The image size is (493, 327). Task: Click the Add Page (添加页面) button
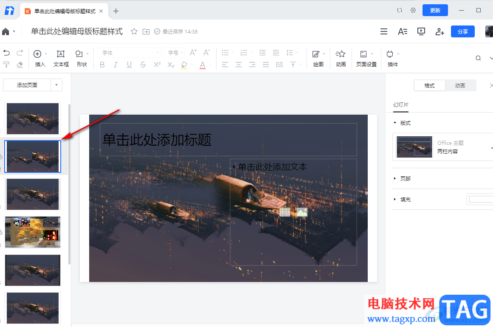coord(27,85)
